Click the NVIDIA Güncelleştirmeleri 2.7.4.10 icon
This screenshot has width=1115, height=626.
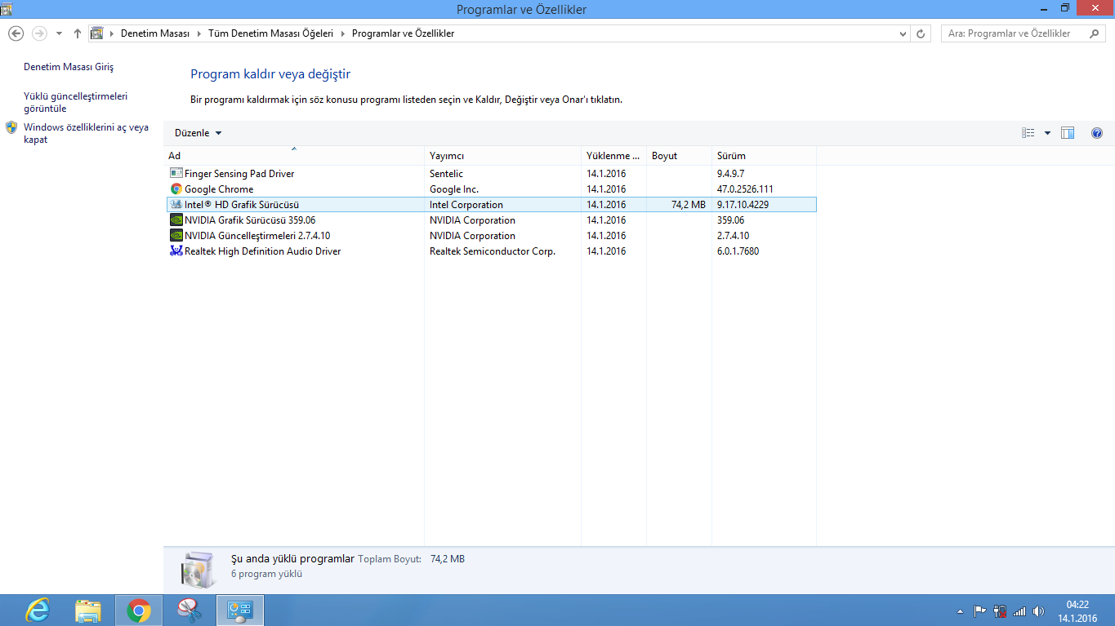[x=176, y=235]
